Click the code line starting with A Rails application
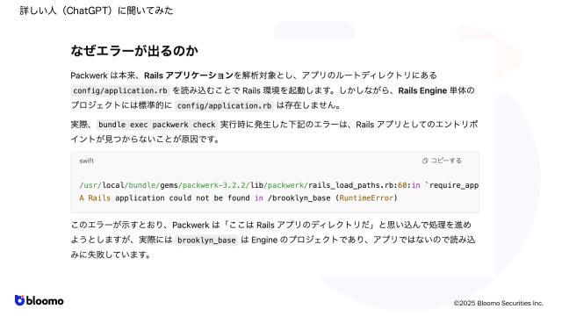 tap(238, 198)
